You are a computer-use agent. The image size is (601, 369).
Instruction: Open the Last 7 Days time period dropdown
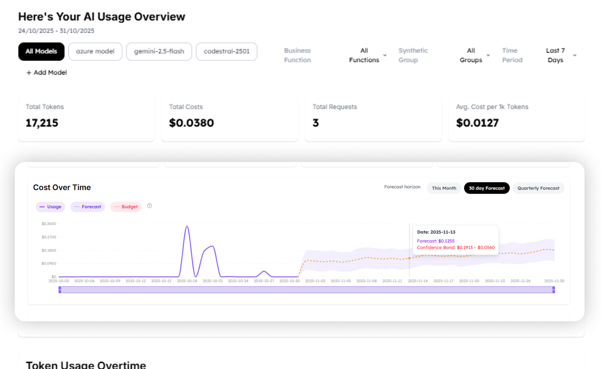coord(555,55)
